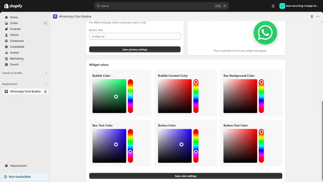Click the Marketing target icon
Image resolution: width=323 pixels, height=182 pixels.
[x=6, y=59]
